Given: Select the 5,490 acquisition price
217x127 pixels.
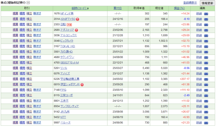Looking at the screenshot, I should coord(146,68).
